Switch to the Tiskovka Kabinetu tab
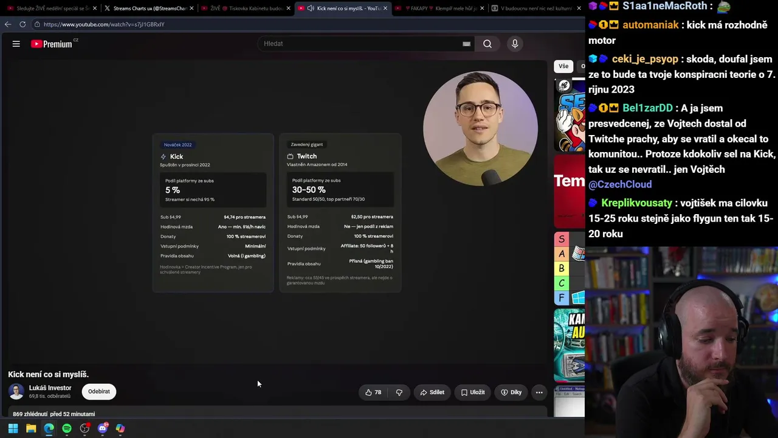Screen dimensions: 778x438 [x=247, y=9]
